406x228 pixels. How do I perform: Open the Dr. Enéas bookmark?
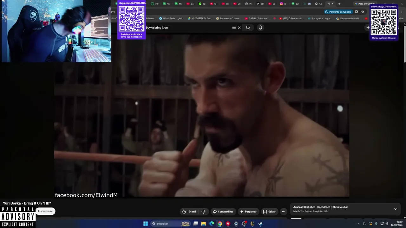tap(257, 18)
